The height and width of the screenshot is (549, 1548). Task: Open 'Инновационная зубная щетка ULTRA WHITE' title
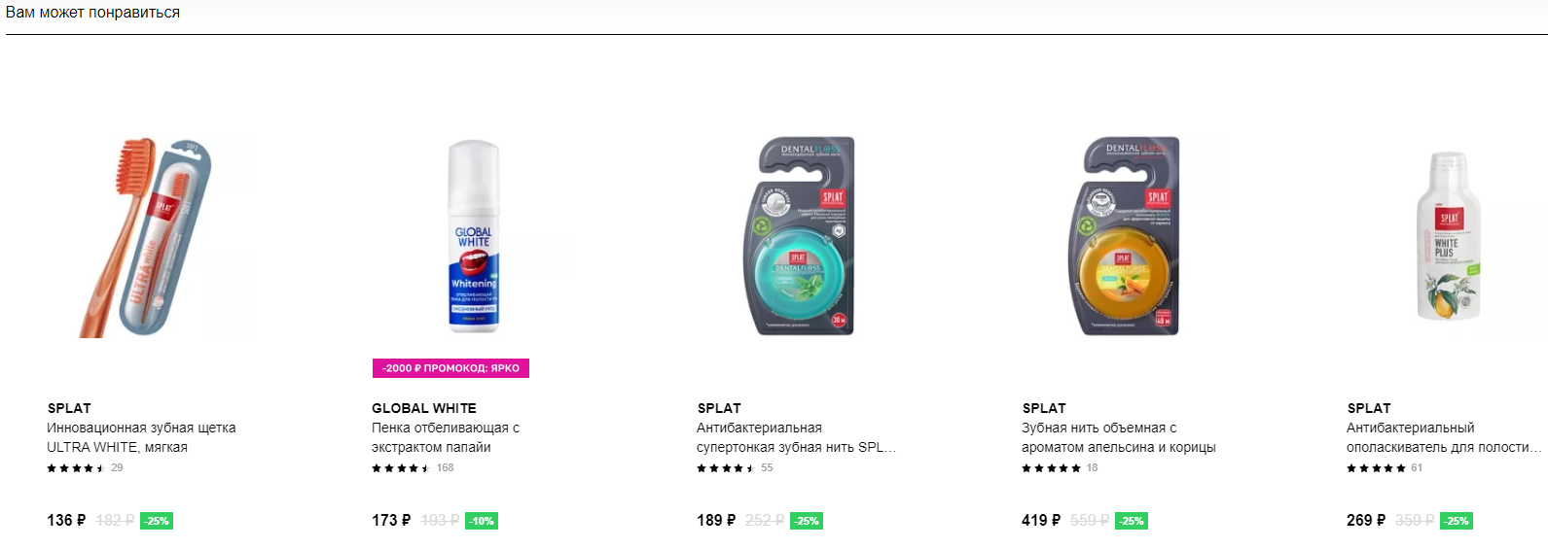pyautogui.click(x=141, y=437)
